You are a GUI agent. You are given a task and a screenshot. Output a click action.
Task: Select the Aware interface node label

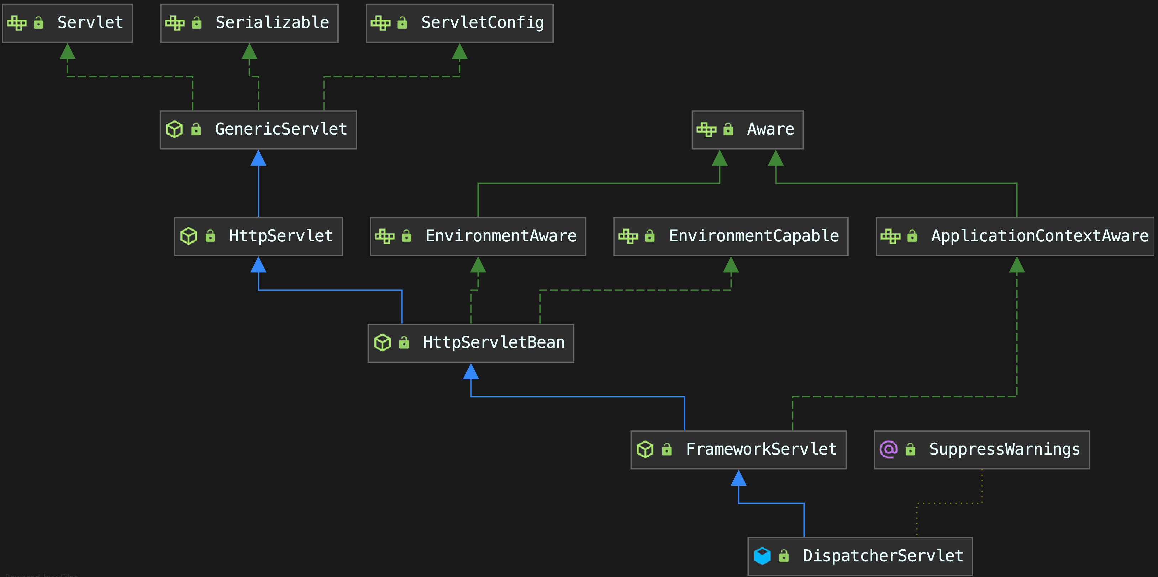click(x=770, y=129)
